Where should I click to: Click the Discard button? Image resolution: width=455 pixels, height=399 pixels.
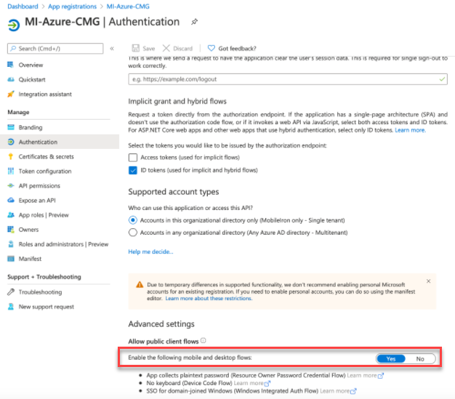tap(177, 48)
